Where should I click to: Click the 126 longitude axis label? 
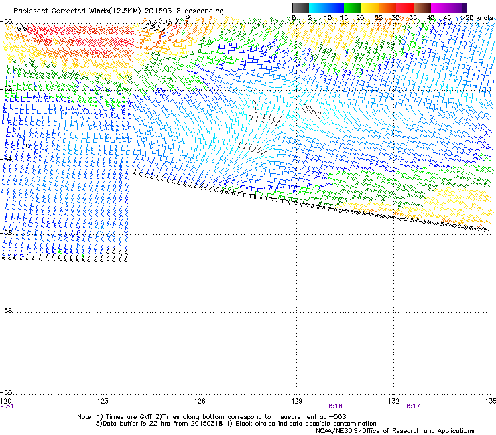(x=200, y=401)
